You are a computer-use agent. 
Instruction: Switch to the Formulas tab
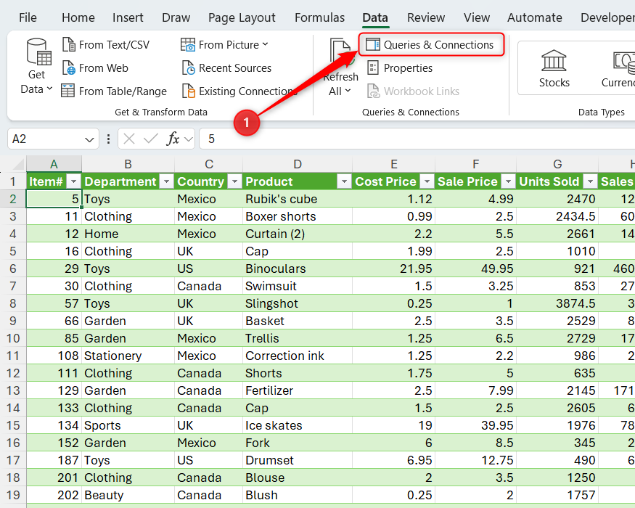tap(319, 17)
